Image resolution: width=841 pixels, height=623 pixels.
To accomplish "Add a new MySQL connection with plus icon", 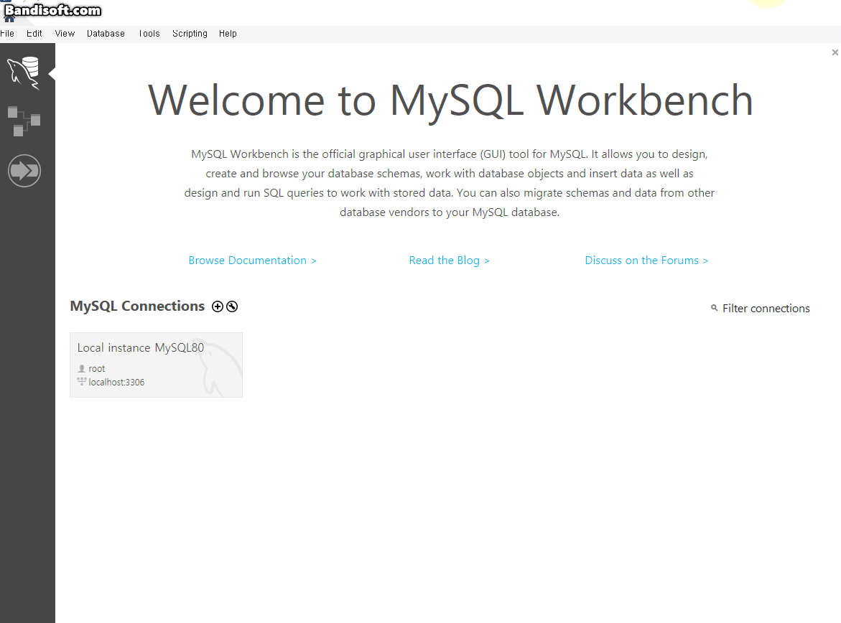I will (x=217, y=306).
